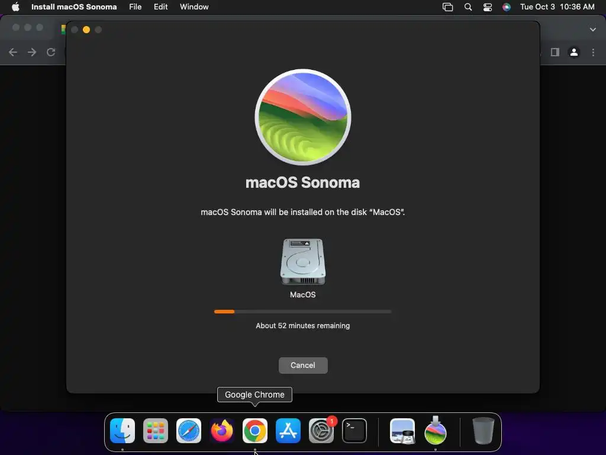Toggle Chrome side panel
The image size is (606, 455).
point(555,52)
